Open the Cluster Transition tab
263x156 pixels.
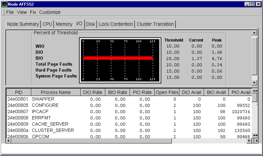point(155,24)
